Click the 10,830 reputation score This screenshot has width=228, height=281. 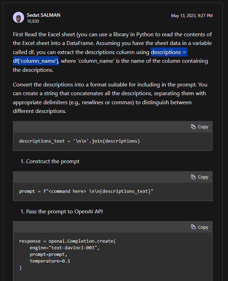33,21
